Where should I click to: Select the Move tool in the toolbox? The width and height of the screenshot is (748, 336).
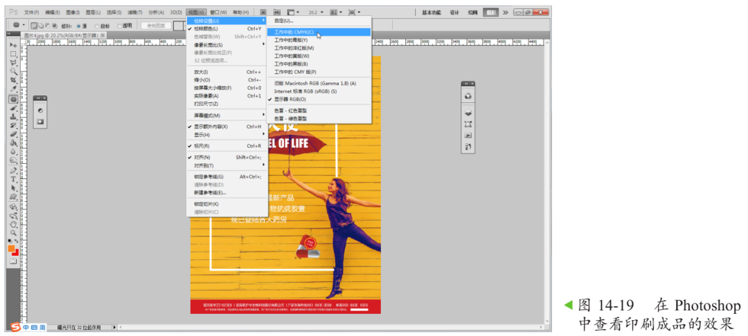point(13,45)
